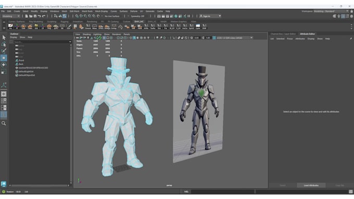This screenshot has width=354, height=199.
Task: Toggle highlighted select-by-component mode icon
Action: 65,16
